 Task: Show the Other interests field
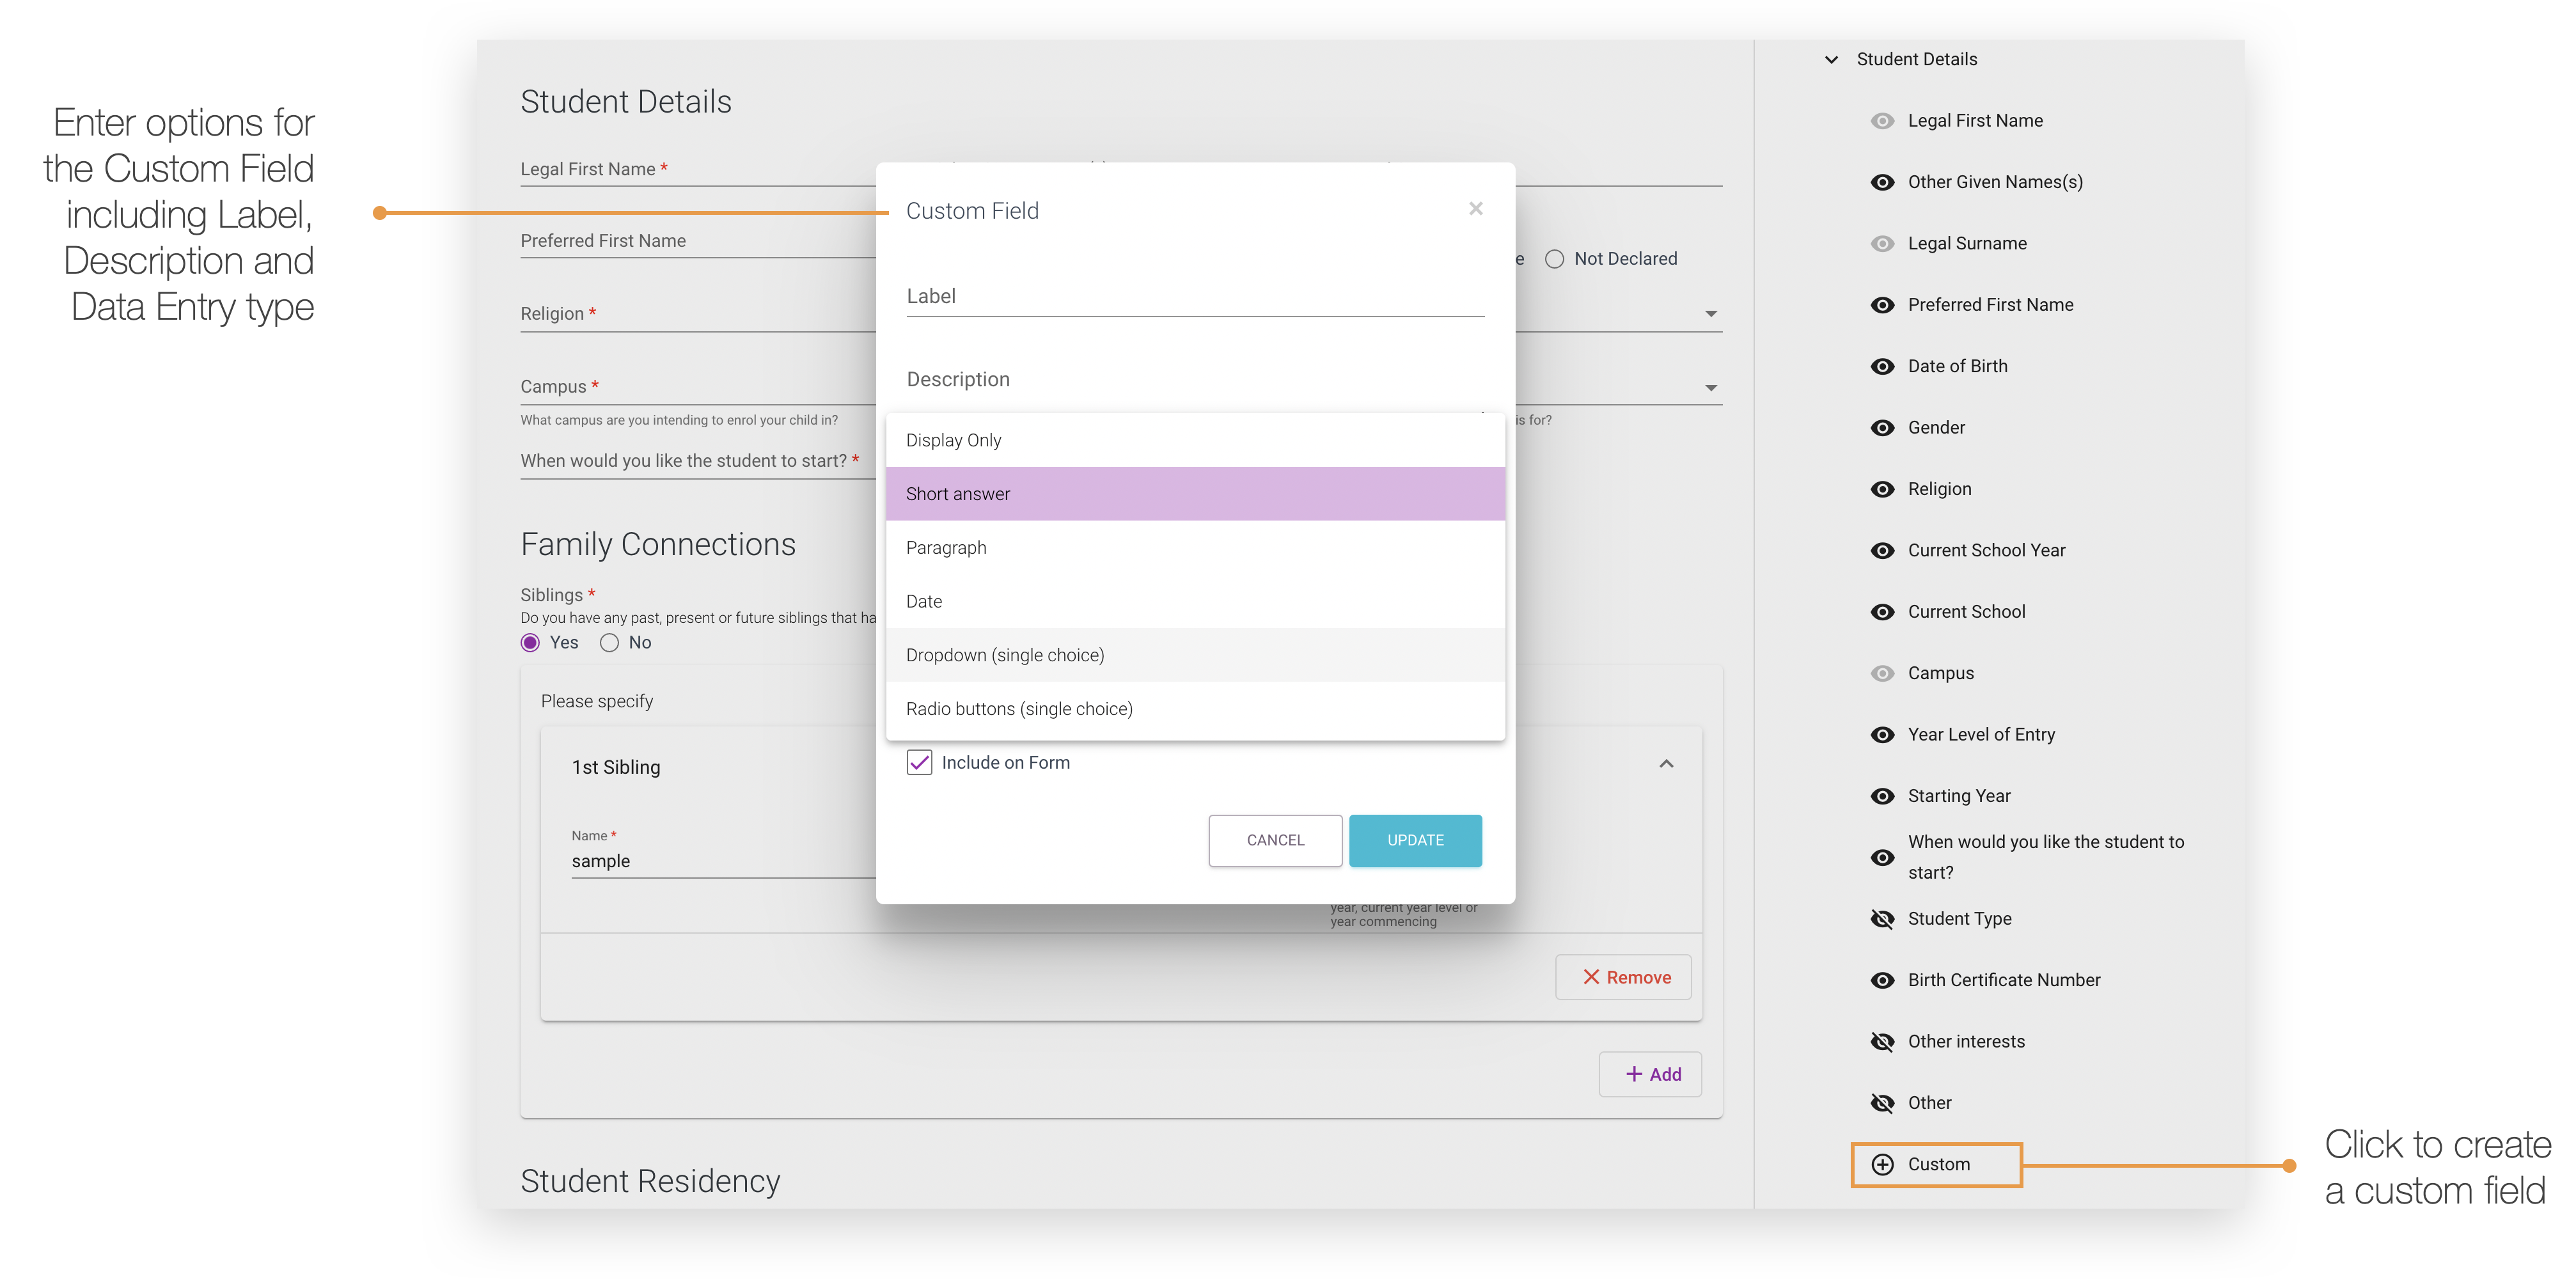[1882, 1041]
